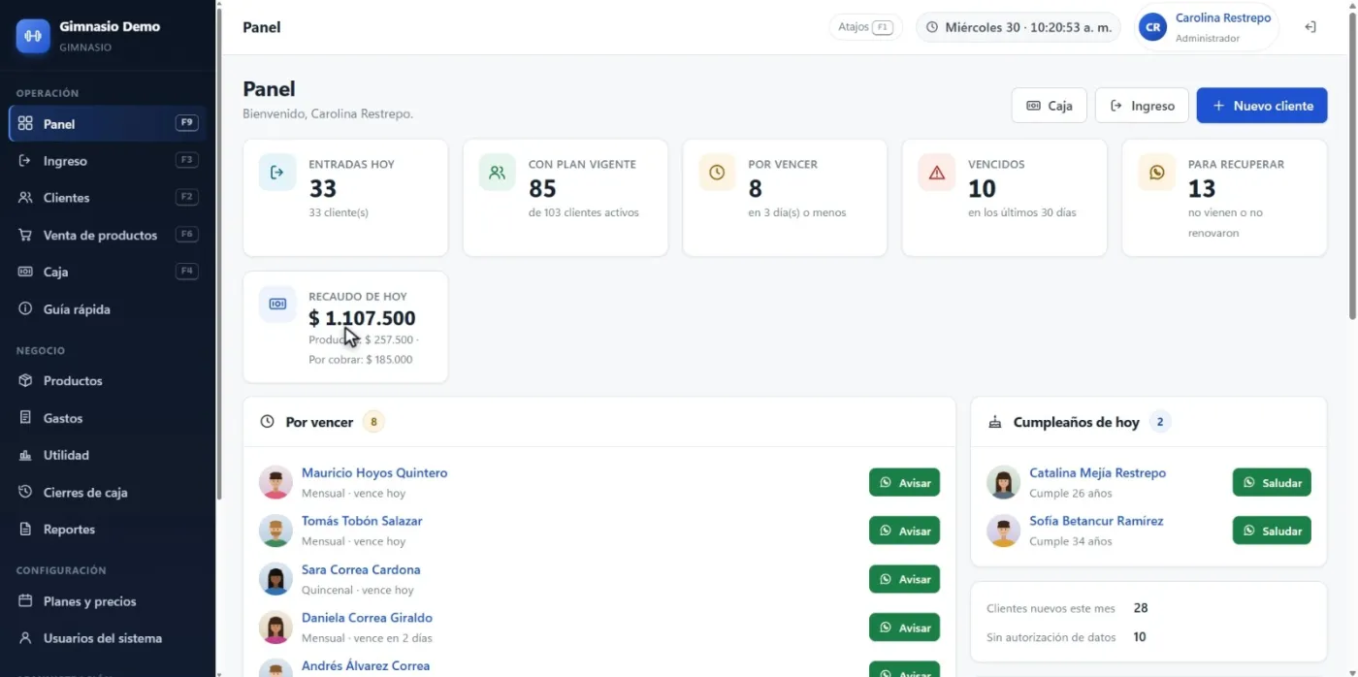The width and height of the screenshot is (1358, 677).
Task: Select Caja in the sidebar menu
Action: pyautogui.click(x=107, y=272)
